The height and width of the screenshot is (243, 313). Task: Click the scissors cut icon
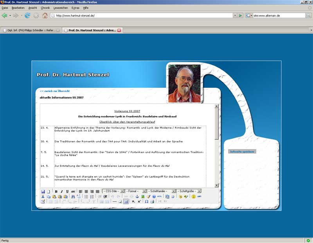43,196
